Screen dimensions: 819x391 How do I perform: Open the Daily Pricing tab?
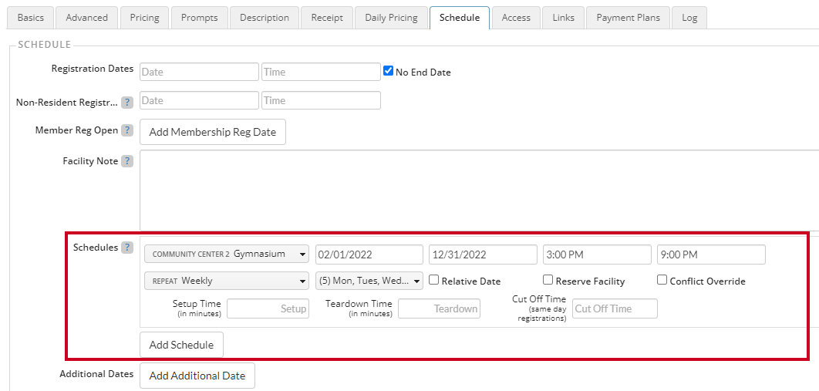click(x=391, y=18)
